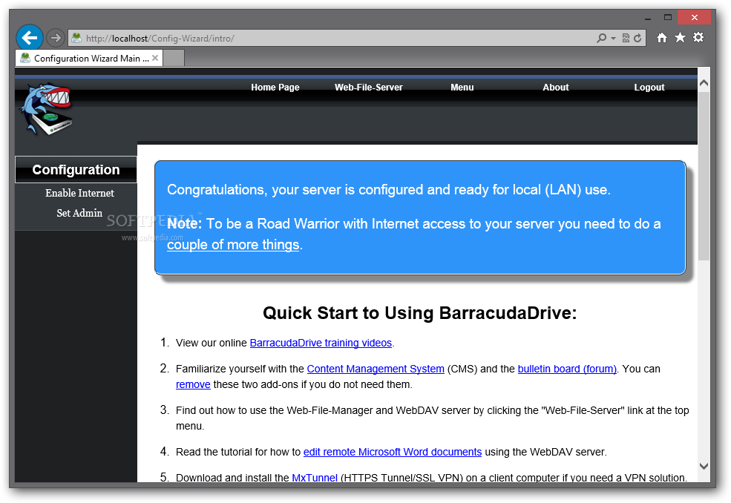Minimize the browser window
731x503 pixels.
coord(648,19)
